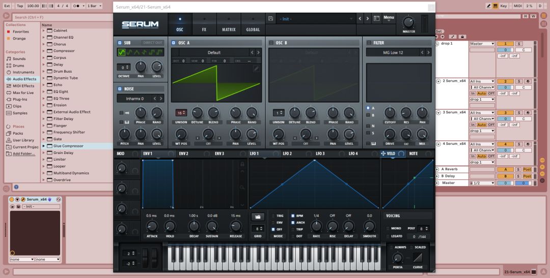Expand the Glue Compressor folder

(44, 146)
